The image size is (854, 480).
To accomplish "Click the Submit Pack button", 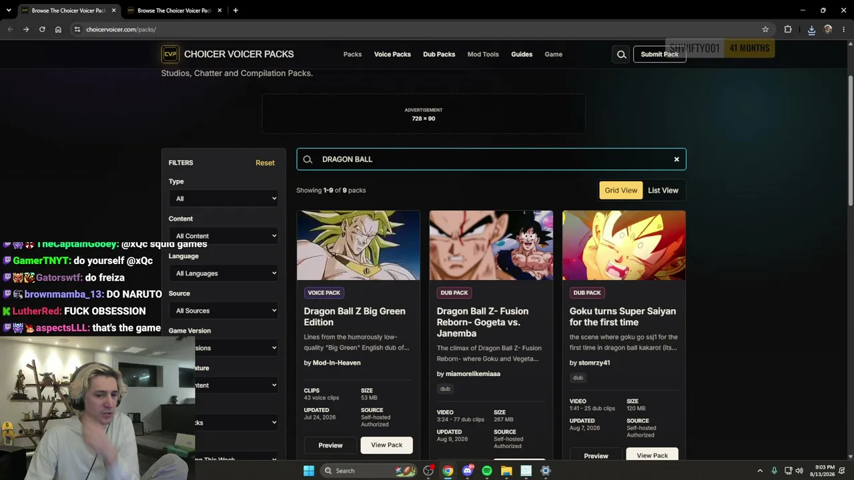I will click(x=659, y=55).
